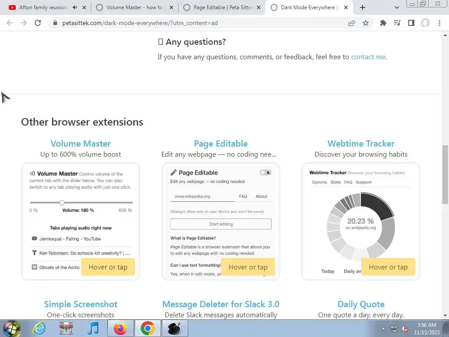Open Firefox from the taskbar
This screenshot has height=337, width=449.
point(120,328)
